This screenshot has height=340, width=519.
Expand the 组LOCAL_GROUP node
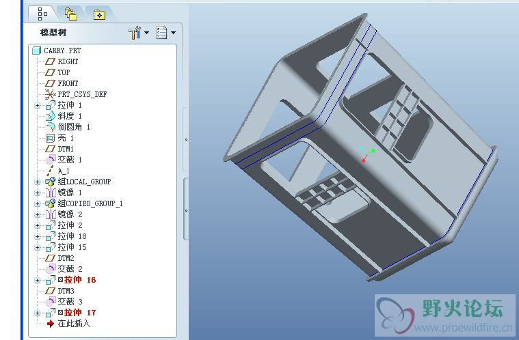[38, 182]
